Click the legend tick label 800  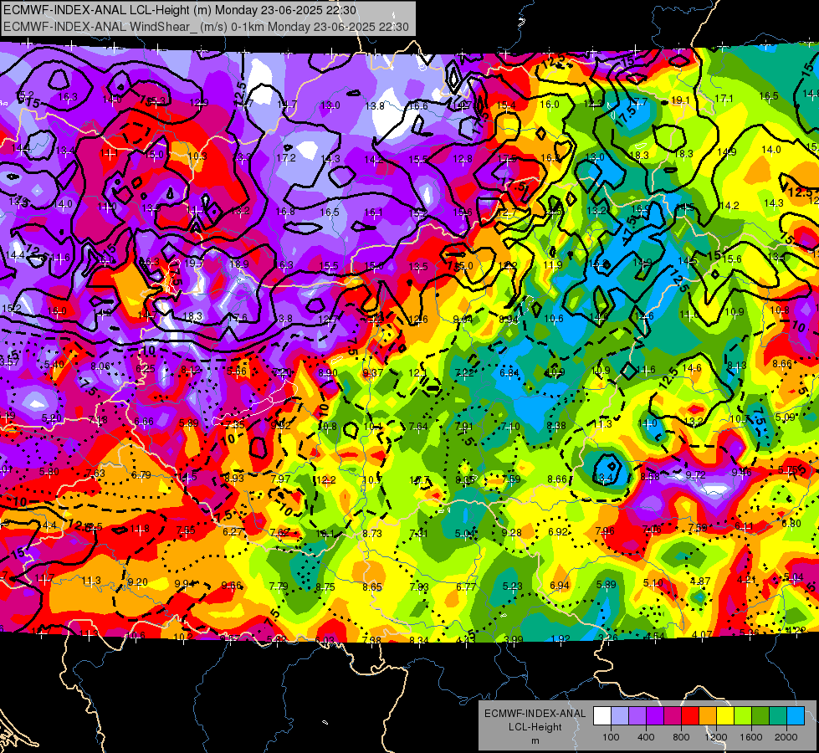(x=681, y=737)
